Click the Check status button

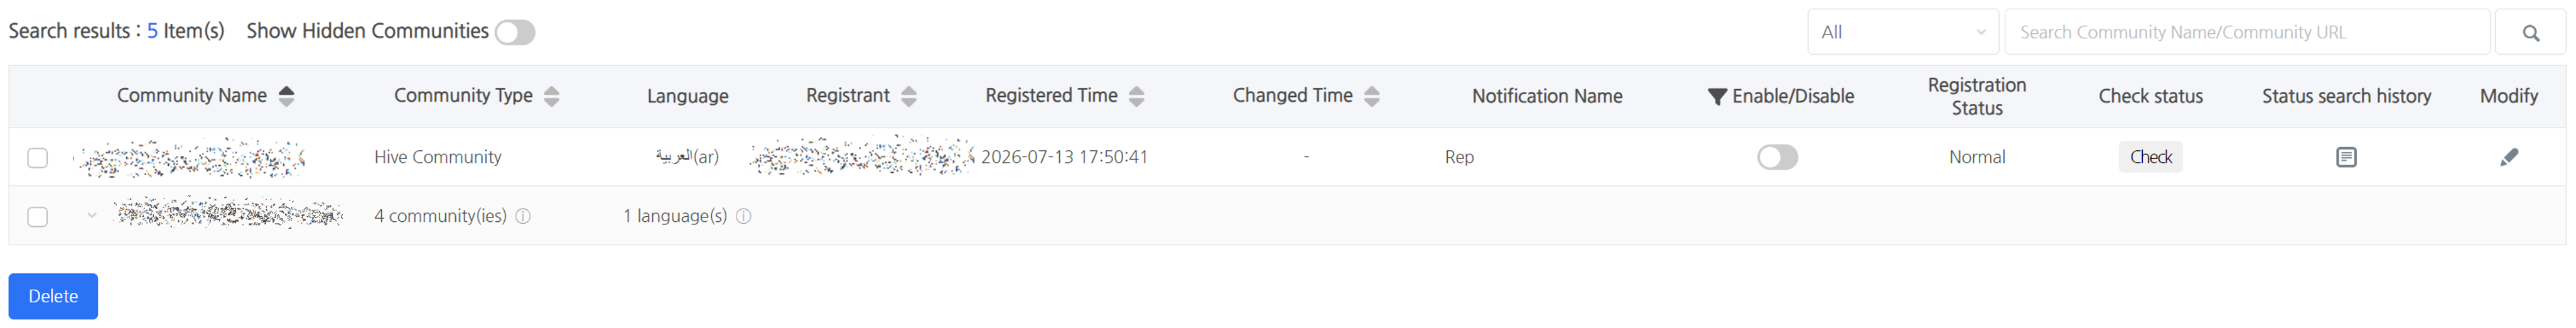coord(2150,157)
